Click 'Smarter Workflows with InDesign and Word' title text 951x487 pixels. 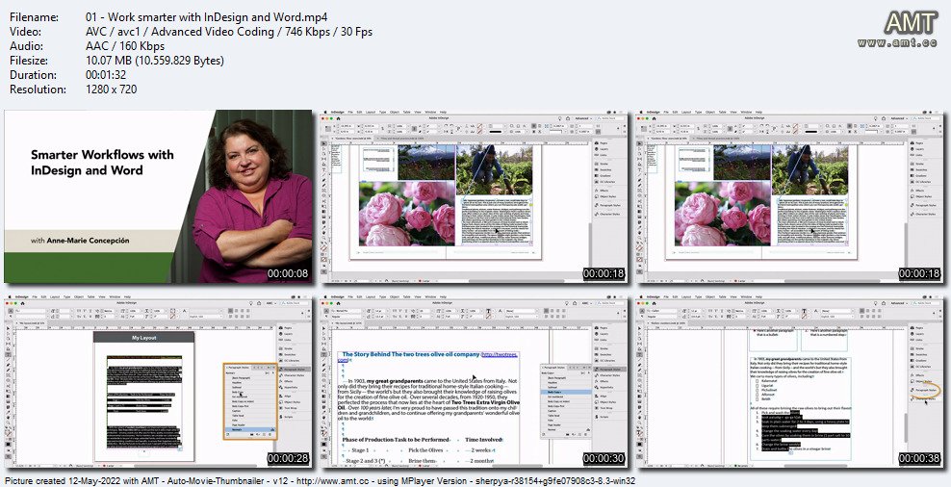point(102,163)
